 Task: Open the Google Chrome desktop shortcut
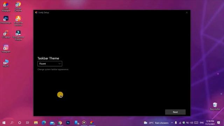18,7
